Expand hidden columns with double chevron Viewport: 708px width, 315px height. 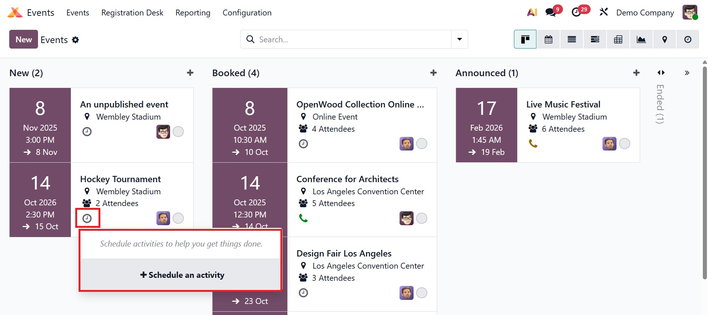pyautogui.click(x=687, y=73)
